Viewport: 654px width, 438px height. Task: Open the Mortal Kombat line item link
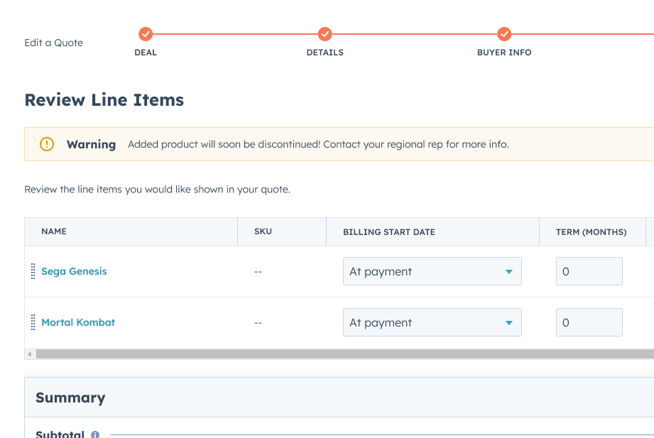tap(78, 322)
